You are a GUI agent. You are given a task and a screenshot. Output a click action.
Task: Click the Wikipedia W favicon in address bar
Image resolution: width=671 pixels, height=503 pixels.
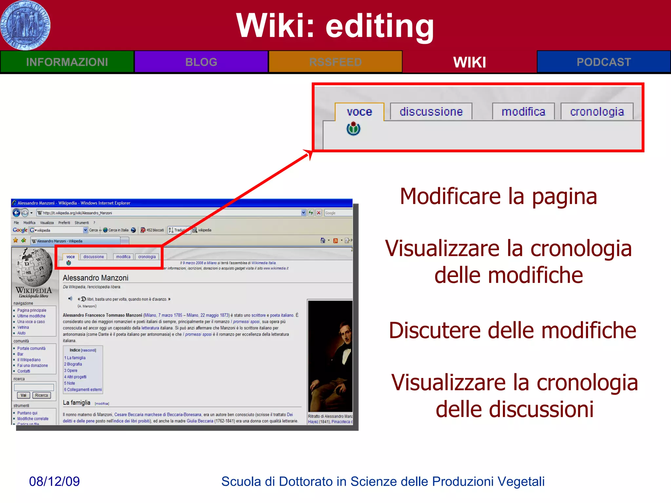point(40,213)
